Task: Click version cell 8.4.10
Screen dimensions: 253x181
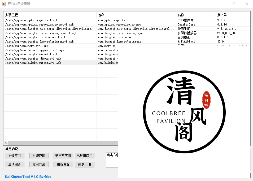Action: [x=222, y=24]
